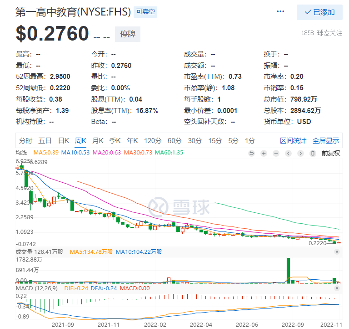
Task: Click the candlestick style icon
Action: click(313, 154)
